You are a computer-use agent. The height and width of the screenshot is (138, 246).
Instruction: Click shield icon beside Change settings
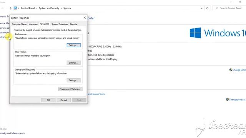point(231,70)
